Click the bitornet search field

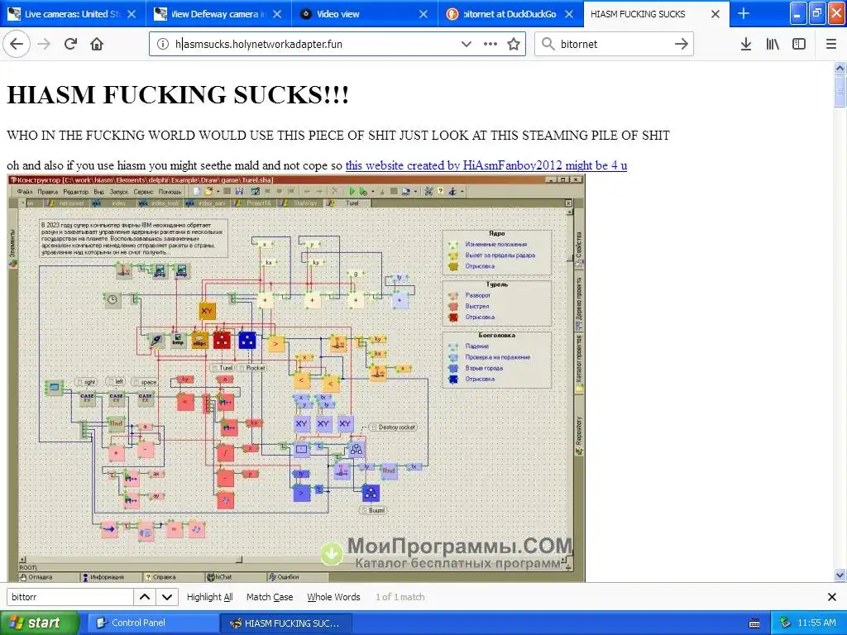(615, 45)
